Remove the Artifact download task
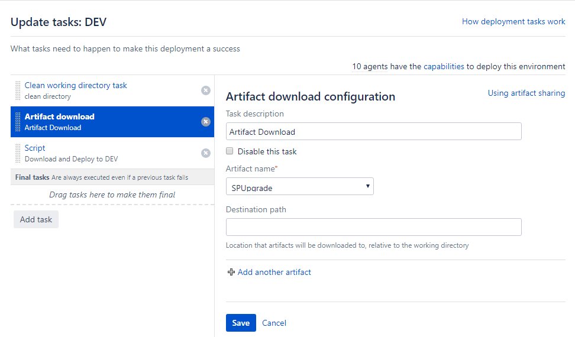575x337 pixels. click(x=206, y=122)
